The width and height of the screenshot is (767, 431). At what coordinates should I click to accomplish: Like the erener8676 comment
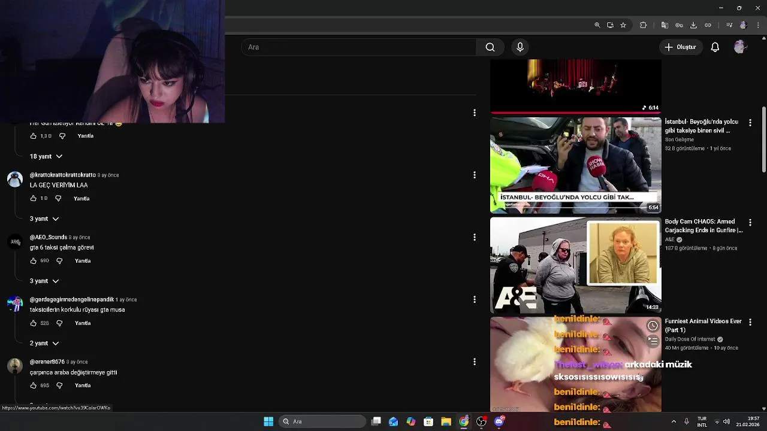[34, 386]
